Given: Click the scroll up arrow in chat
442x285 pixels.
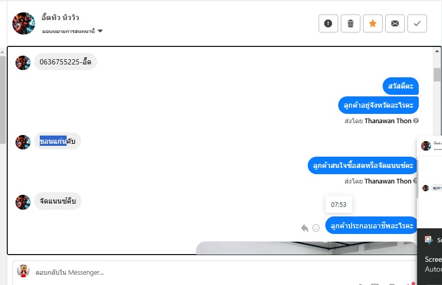Looking at the screenshot, I should click(x=437, y=51).
